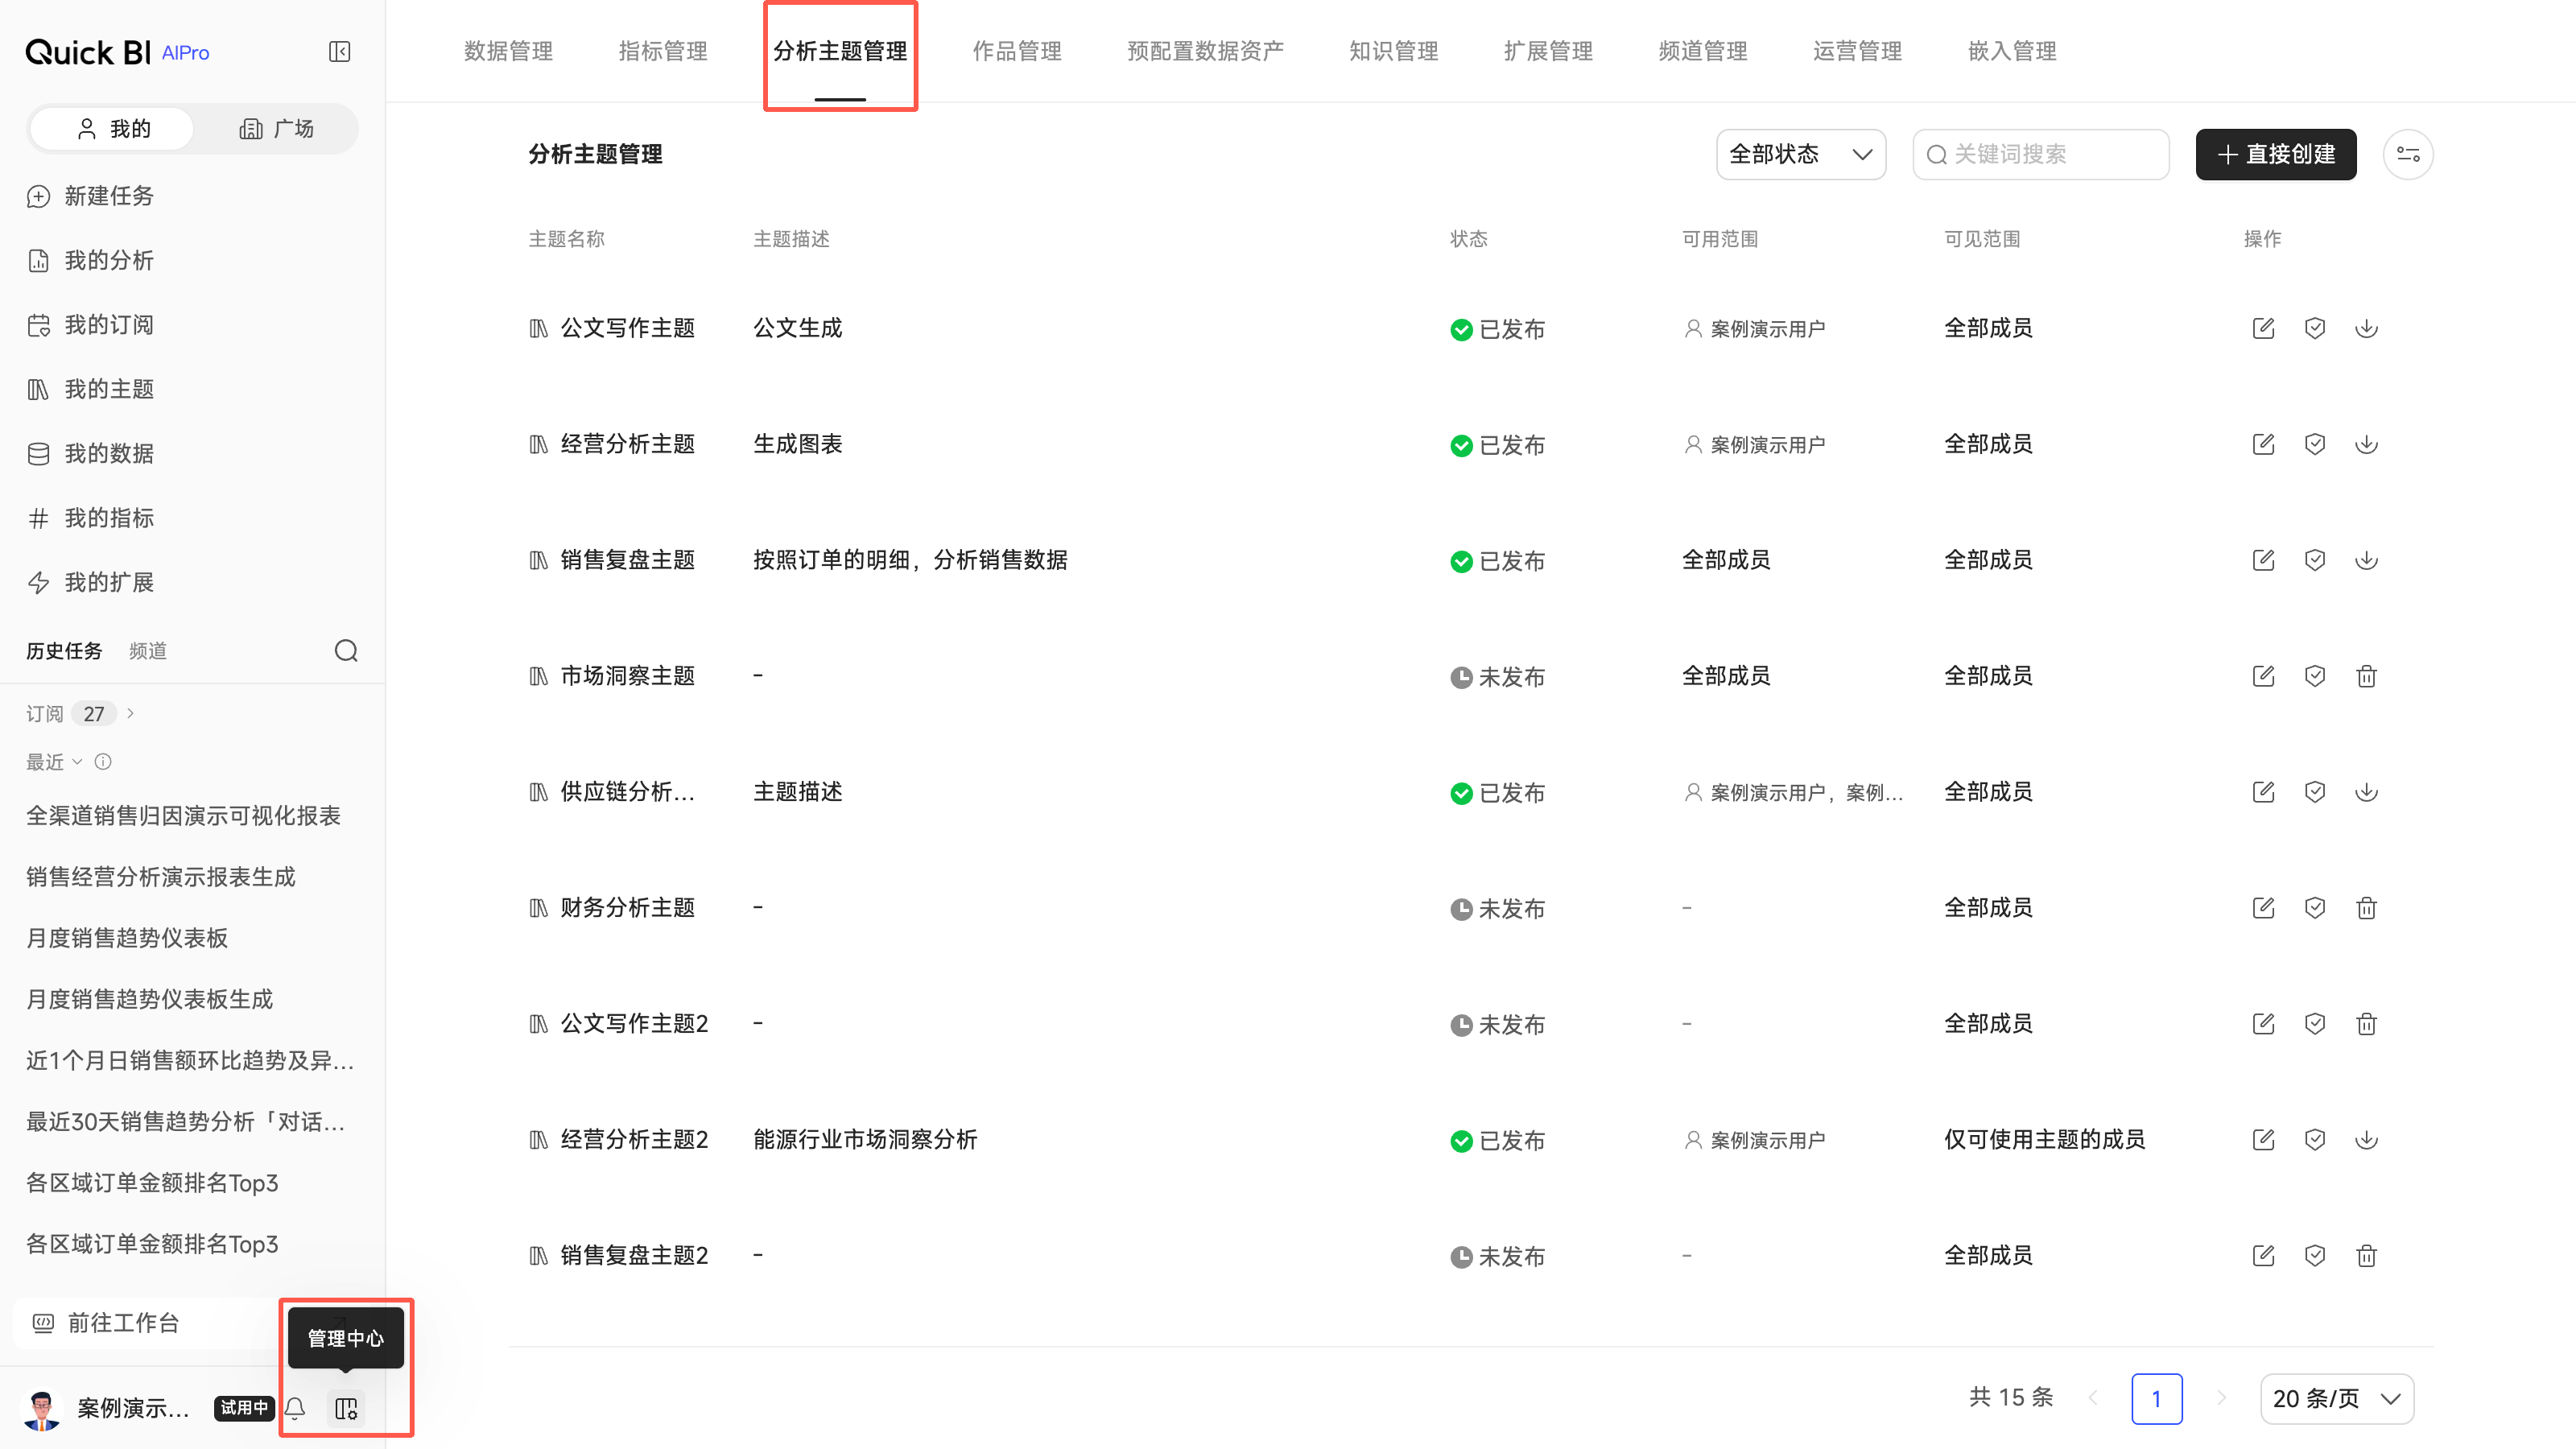Switch to the 广场 toggle
The height and width of the screenshot is (1449, 2576).
276,129
